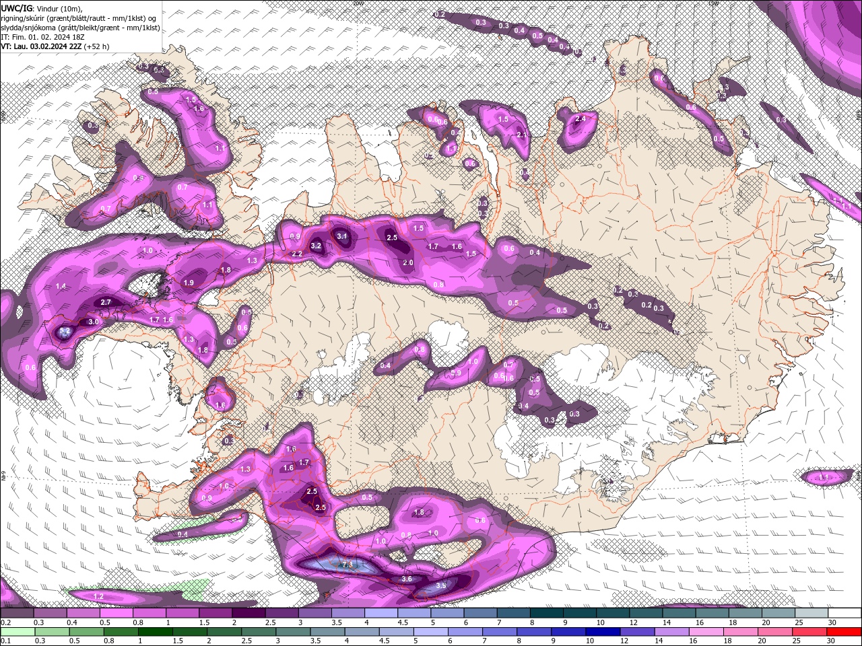Image resolution: width=862 pixels, height=646 pixels.
Task: Click the 2.7 value in the western band
Action: tap(106, 303)
